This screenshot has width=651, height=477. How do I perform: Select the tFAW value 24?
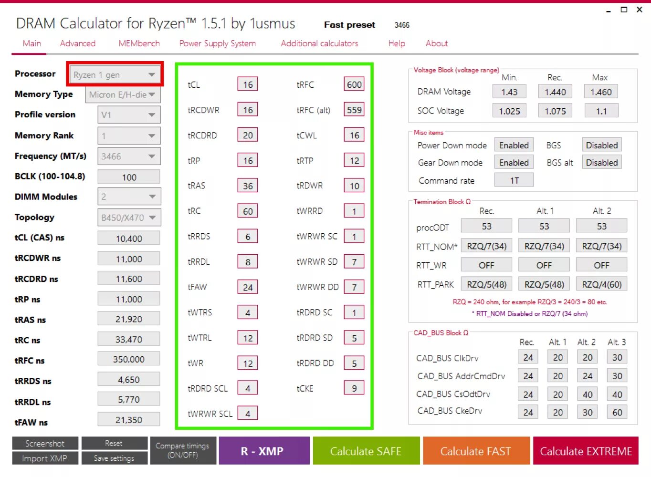point(248,287)
